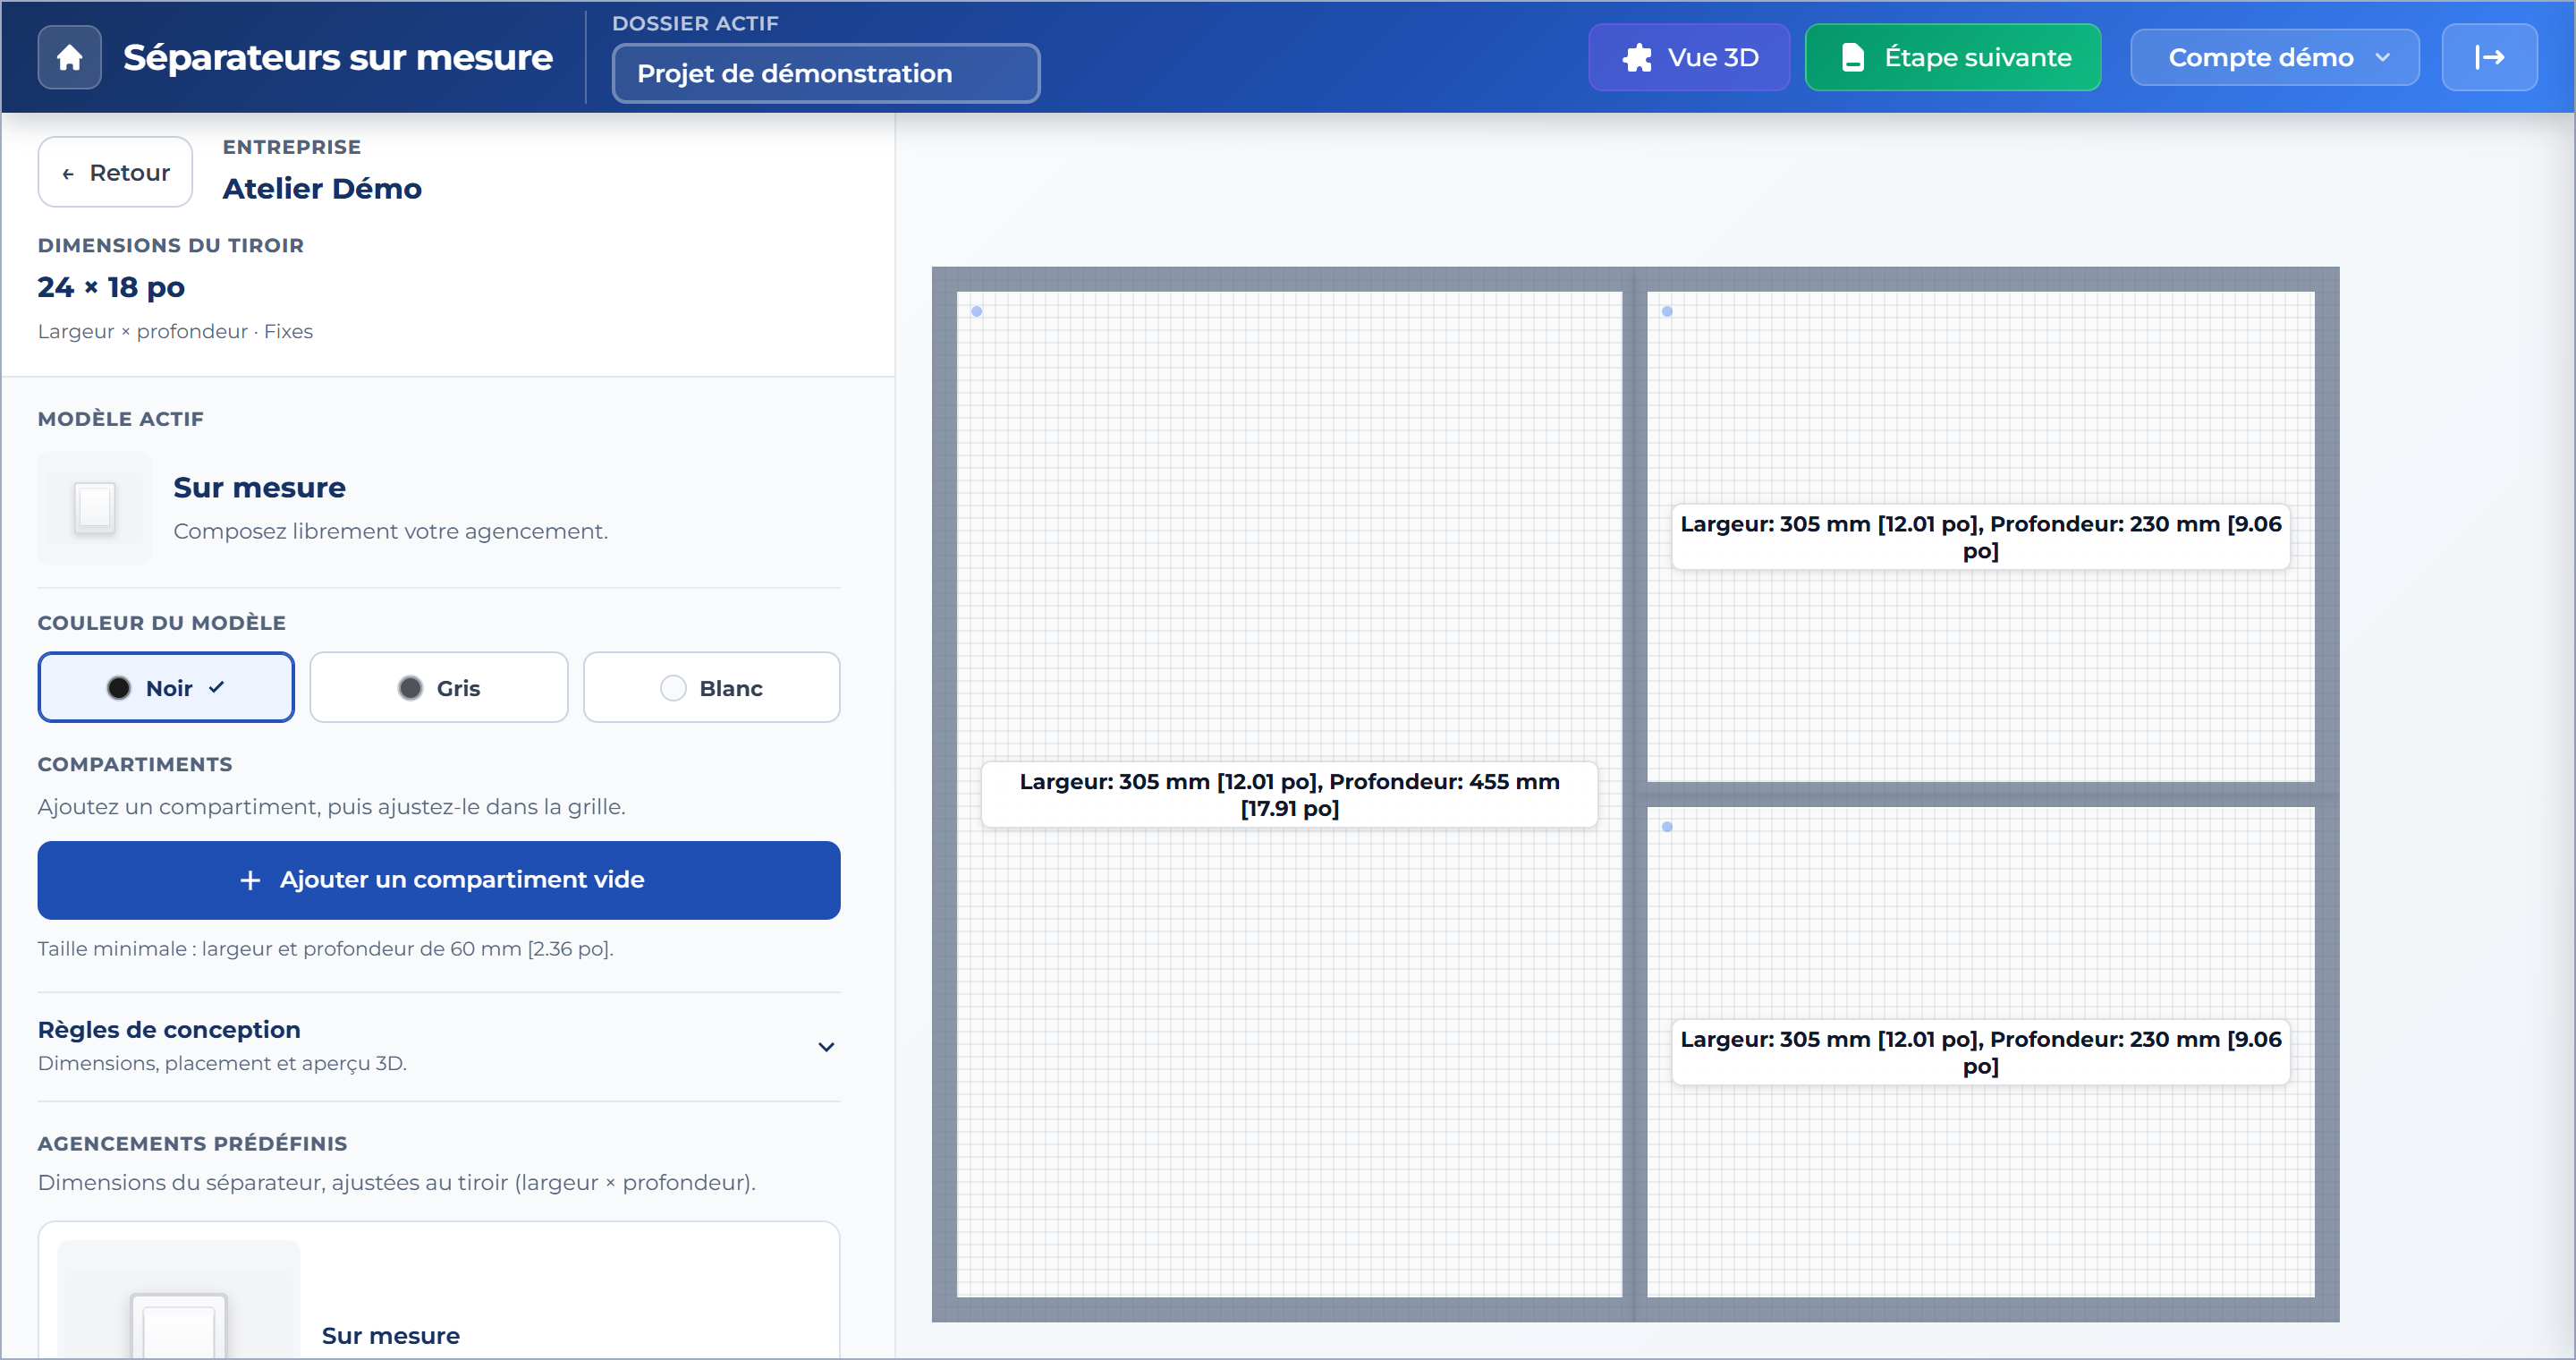Click the upper right compartment's blue handle dot
Image resolution: width=2576 pixels, height=1360 pixels.
(1667, 311)
